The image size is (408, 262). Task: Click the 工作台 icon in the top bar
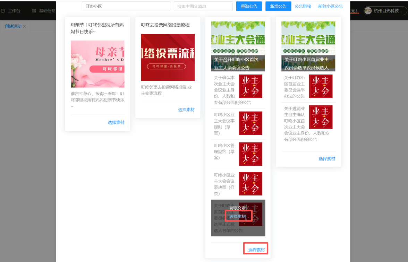(3, 11)
